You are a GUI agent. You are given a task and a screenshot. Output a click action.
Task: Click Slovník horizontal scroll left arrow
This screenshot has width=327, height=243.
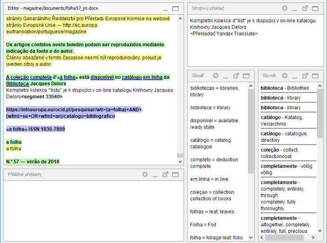tap(261, 237)
